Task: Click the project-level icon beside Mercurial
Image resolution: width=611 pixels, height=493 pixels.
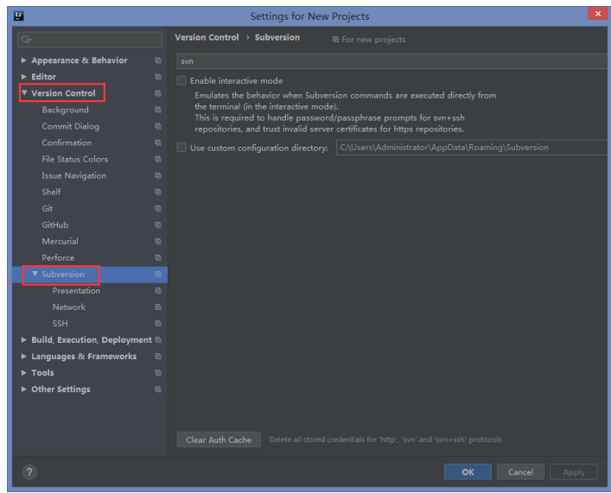Action: coord(158,242)
